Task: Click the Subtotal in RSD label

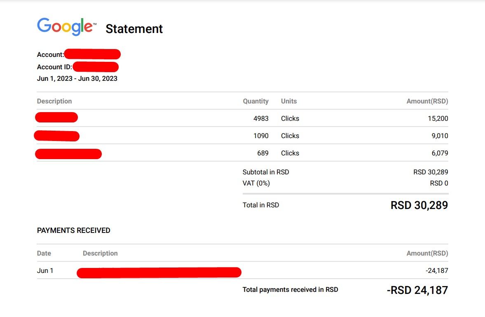Action: pyautogui.click(x=266, y=172)
